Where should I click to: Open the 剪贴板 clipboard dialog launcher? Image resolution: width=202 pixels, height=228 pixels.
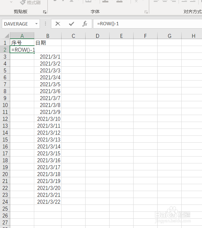[x=45, y=12]
